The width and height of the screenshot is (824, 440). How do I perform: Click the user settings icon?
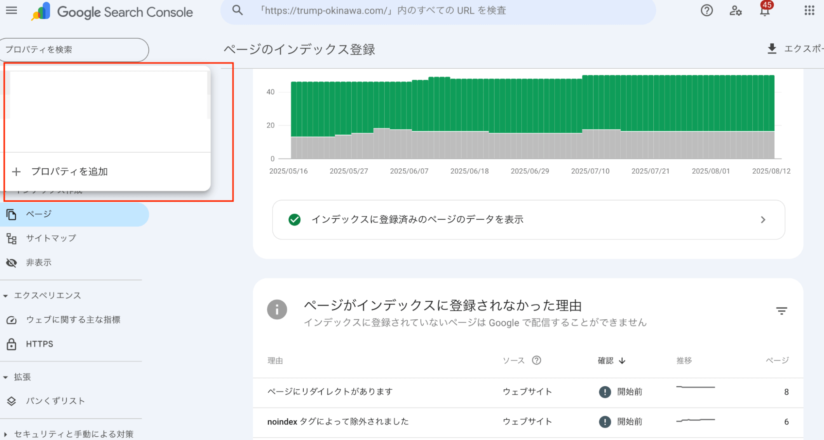735,12
